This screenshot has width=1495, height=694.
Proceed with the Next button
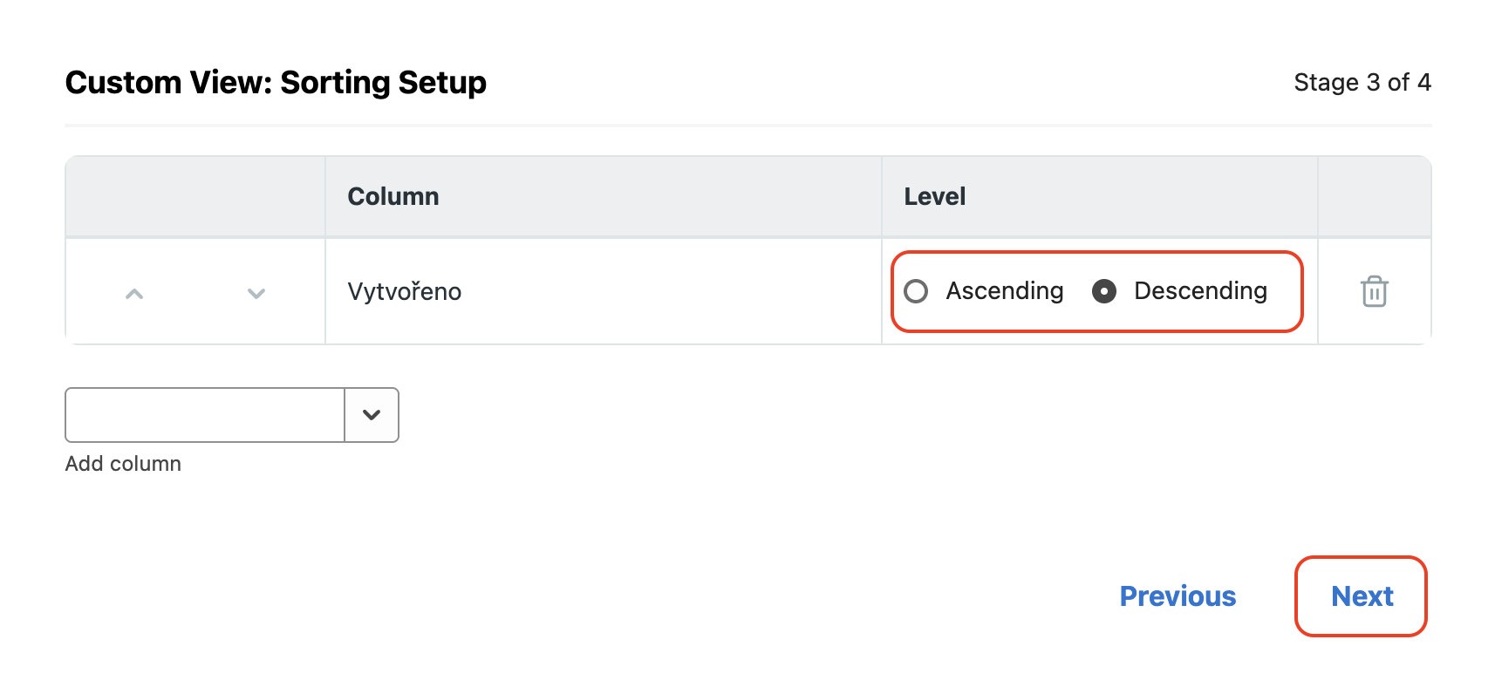tap(1361, 596)
